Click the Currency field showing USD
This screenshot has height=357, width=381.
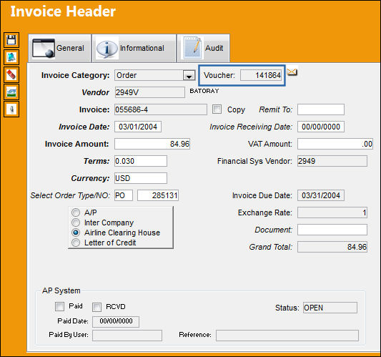(x=141, y=178)
